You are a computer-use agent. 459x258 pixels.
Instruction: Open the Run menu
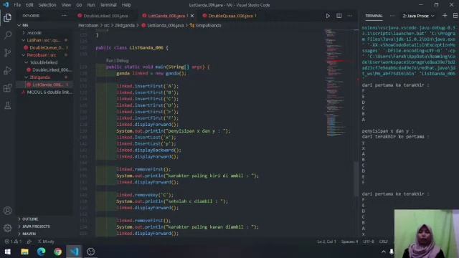click(x=91, y=5)
